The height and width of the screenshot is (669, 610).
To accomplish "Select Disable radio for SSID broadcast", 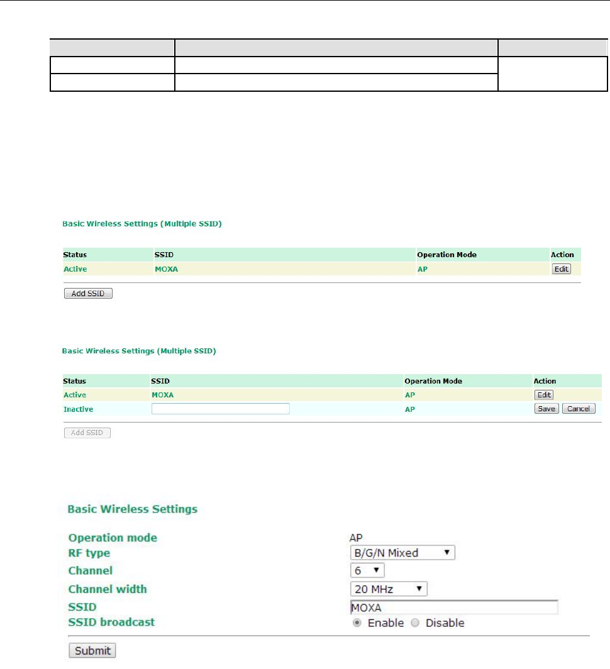I will [x=415, y=623].
